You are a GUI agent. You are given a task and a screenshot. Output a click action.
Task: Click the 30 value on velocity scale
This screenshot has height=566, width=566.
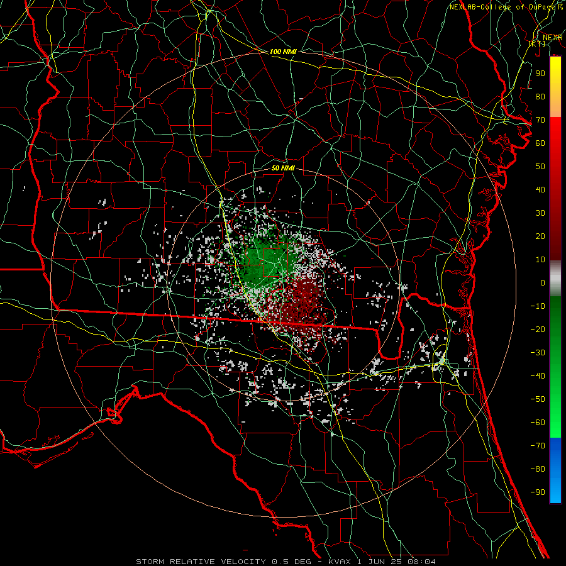pos(540,213)
